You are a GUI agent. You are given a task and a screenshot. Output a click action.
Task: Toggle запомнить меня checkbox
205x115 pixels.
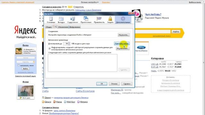pos(19,65)
